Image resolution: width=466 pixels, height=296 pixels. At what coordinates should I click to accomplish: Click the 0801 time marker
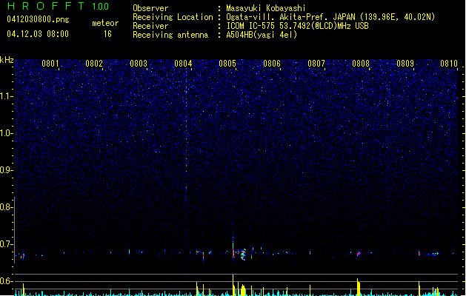[50, 64]
